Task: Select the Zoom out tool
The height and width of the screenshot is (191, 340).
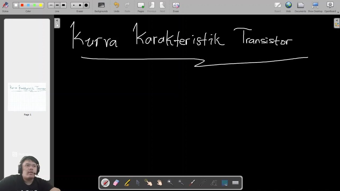Action: 181,183
